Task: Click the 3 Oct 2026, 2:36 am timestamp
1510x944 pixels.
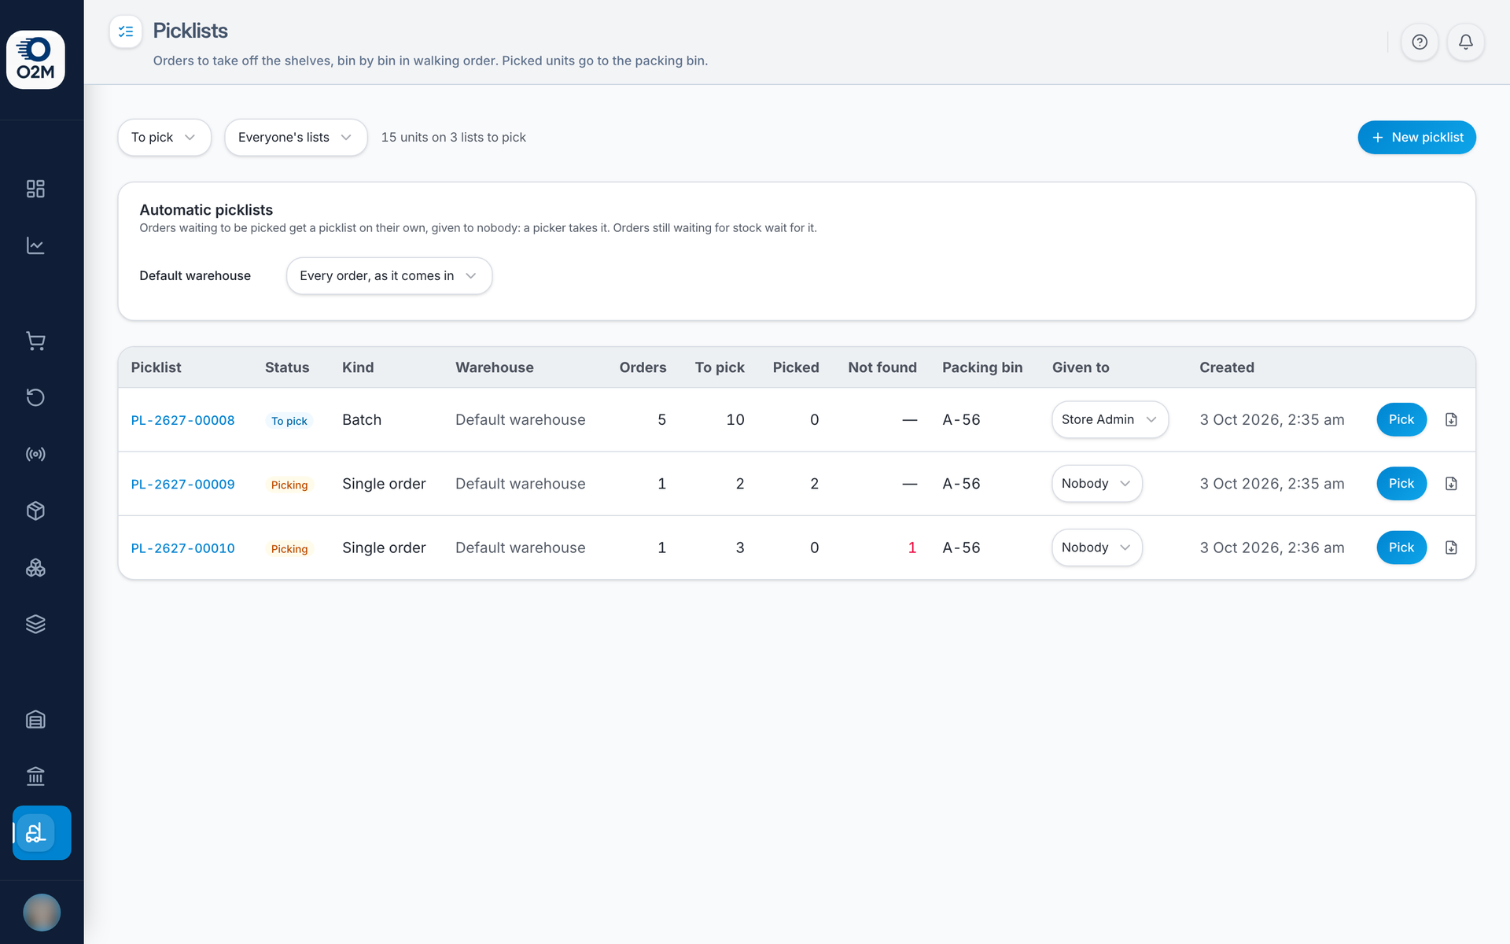Action: pyautogui.click(x=1272, y=548)
